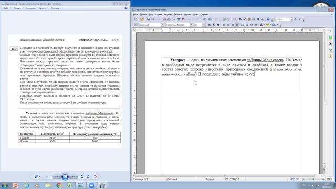The height and width of the screenshot is (189, 336).
Task: Click Windows Start button
Action: pos(5,185)
